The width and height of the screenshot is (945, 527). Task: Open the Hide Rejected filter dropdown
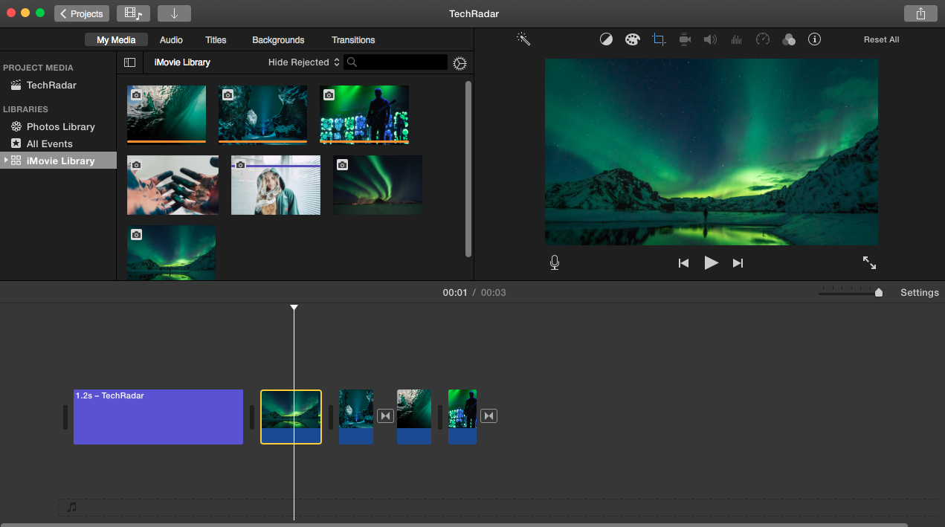click(x=303, y=62)
